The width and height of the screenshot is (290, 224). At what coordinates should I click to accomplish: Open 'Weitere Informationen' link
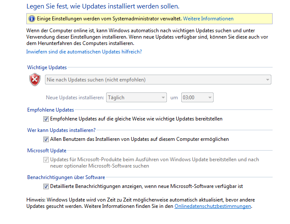pos(208,19)
